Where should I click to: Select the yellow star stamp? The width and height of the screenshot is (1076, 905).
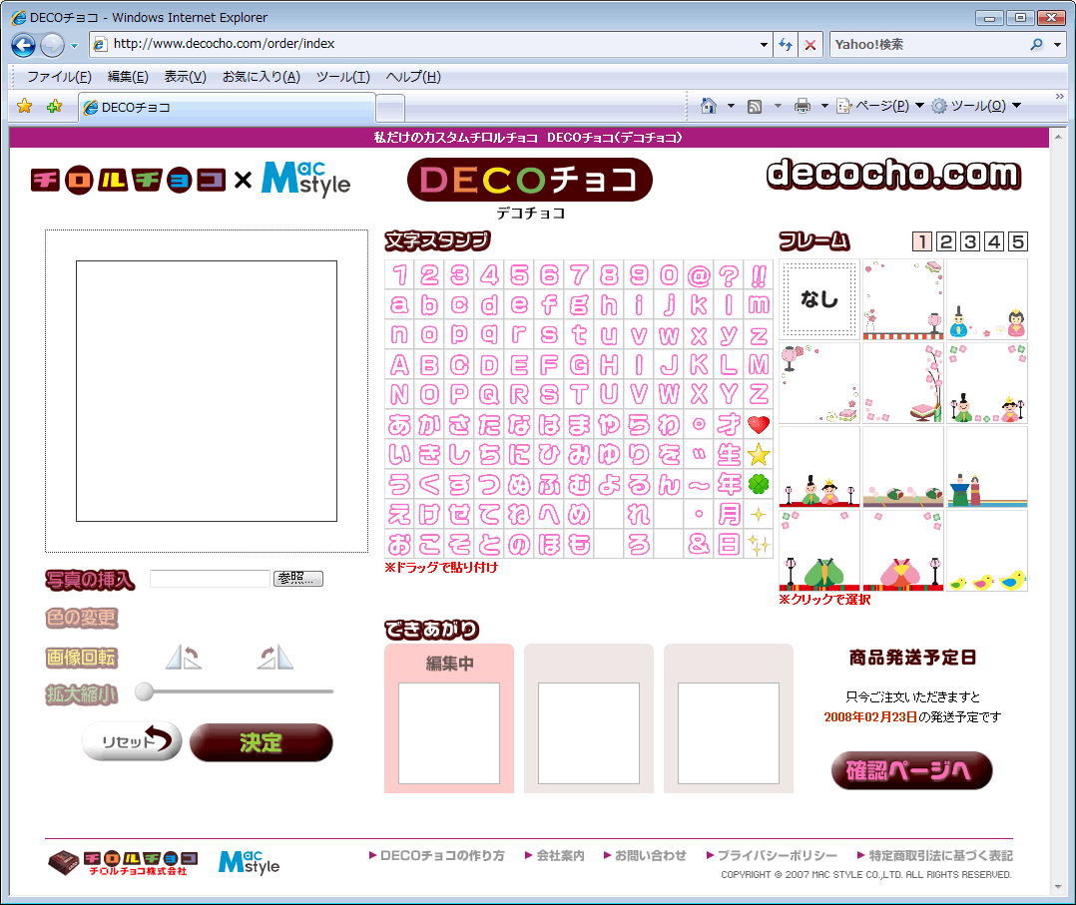click(x=759, y=455)
